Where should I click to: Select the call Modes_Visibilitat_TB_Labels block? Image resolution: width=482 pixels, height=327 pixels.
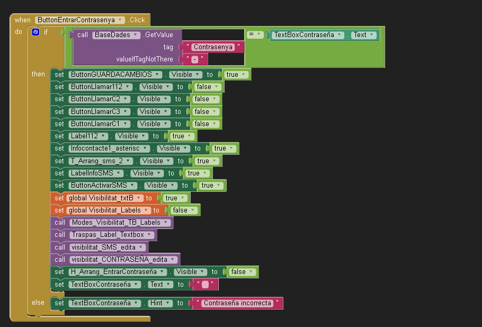[59, 223]
